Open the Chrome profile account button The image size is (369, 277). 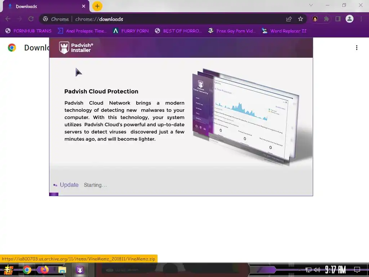[350, 19]
